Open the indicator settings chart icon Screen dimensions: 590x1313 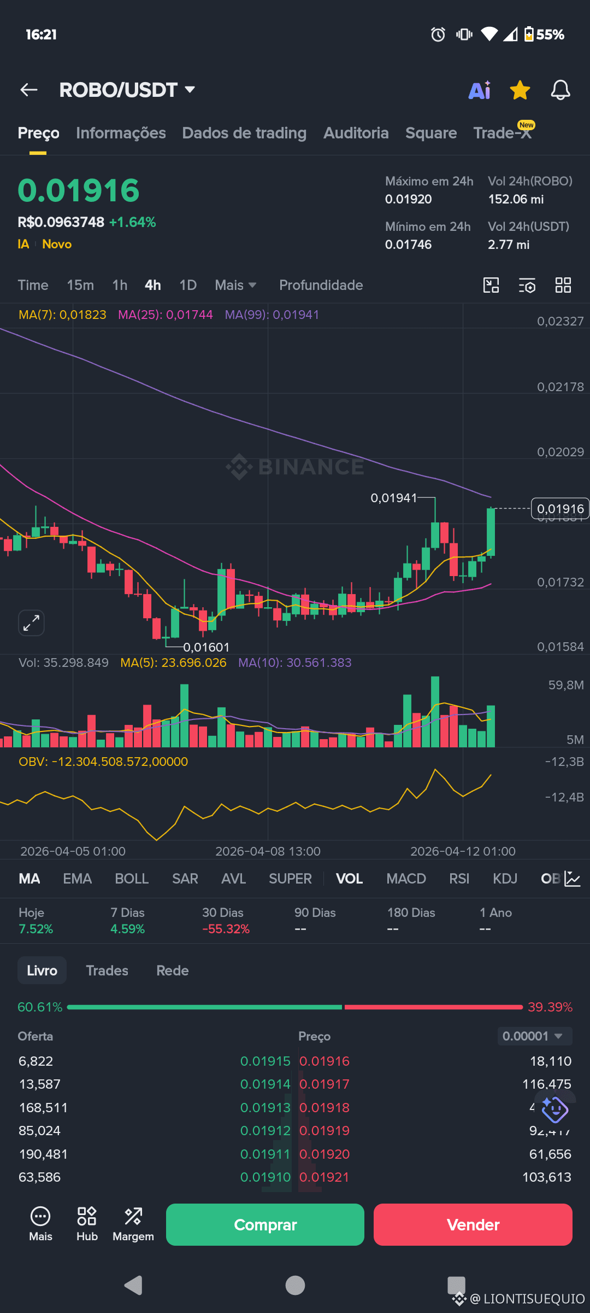pos(573,879)
